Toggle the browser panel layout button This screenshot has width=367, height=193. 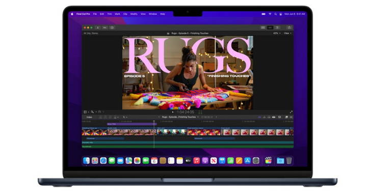263,27
